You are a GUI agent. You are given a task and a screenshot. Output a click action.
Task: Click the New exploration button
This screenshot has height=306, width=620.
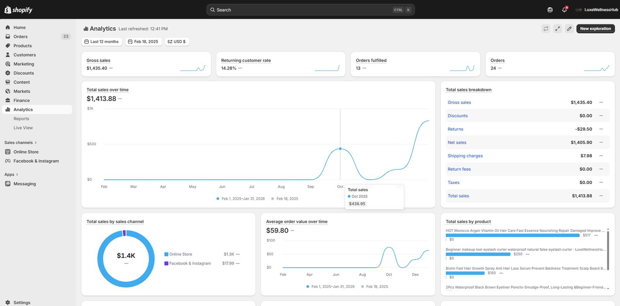tap(595, 29)
